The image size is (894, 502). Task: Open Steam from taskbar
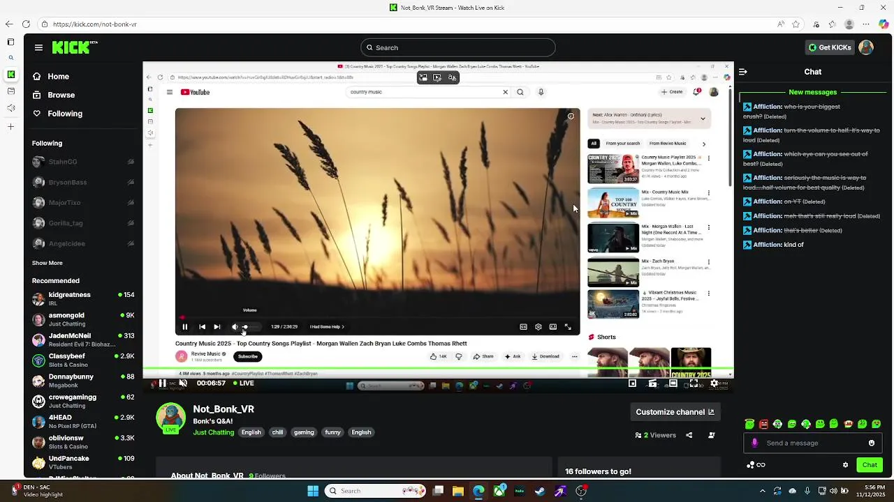[540, 491]
